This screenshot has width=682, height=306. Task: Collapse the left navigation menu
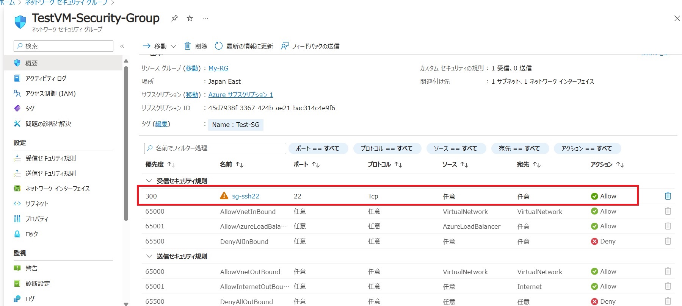pyautogui.click(x=122, y=46)
